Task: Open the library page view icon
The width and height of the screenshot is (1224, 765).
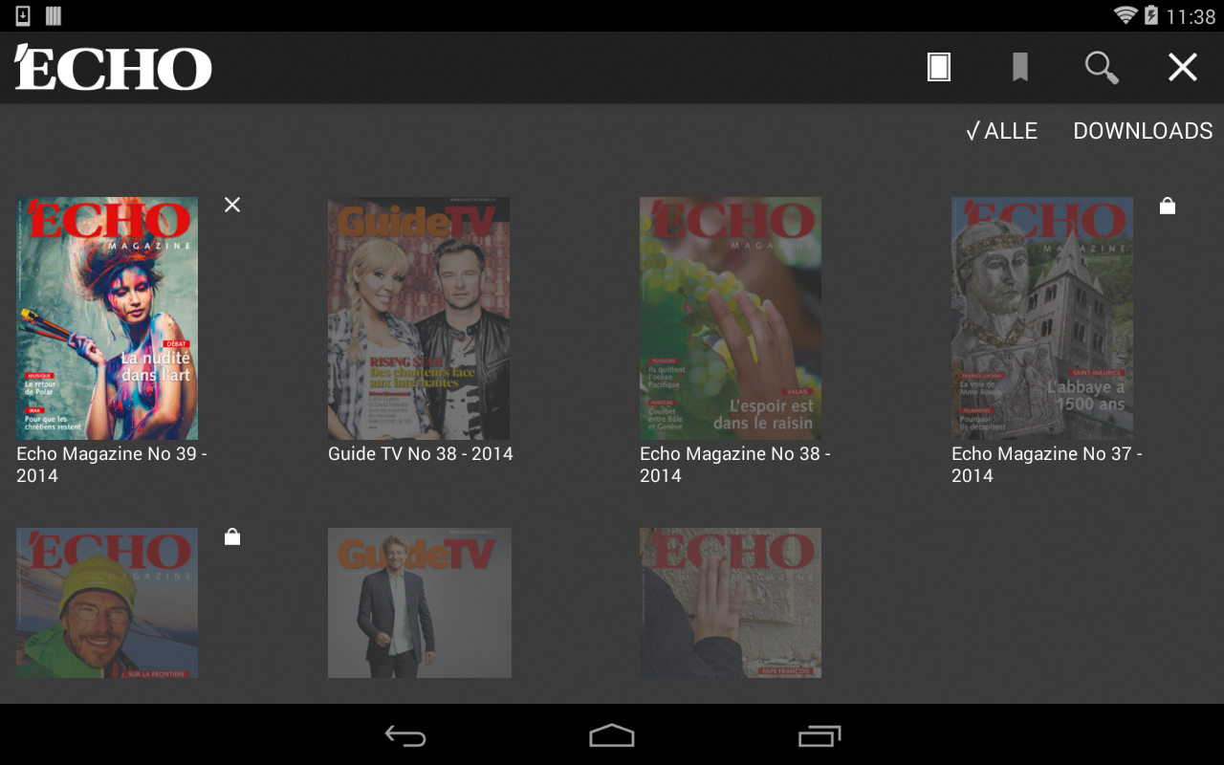Action: [x=939, y=67]
